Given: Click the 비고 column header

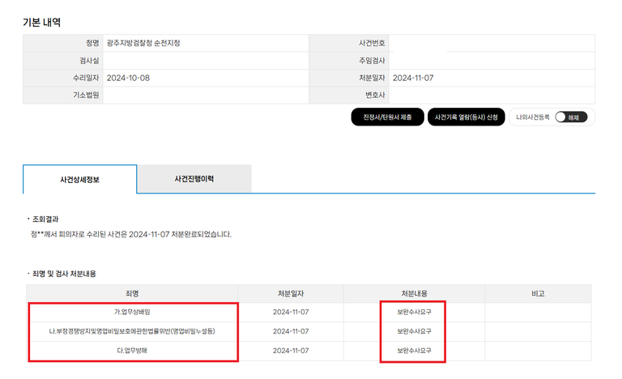Looking at the screenshot, I should [539, 292].
